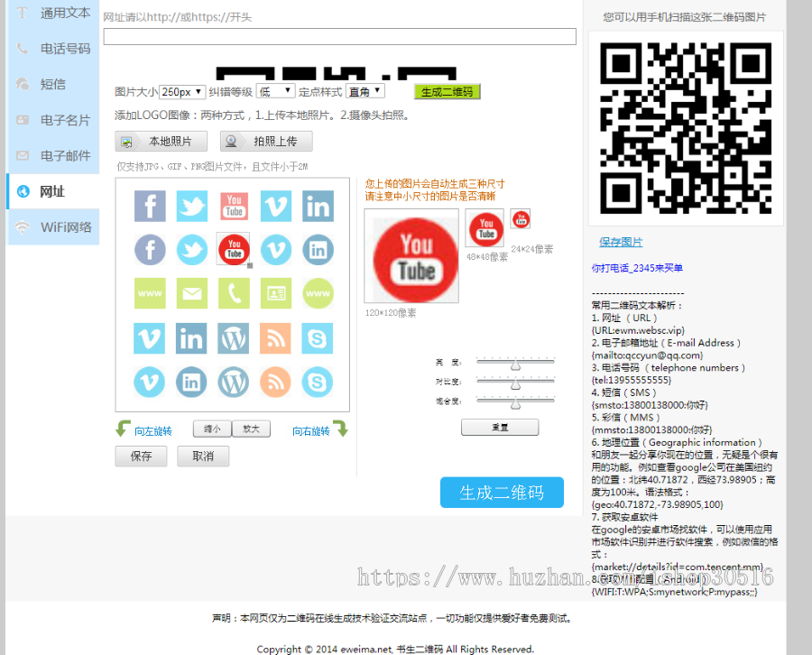
Task: Select the telephone handset icon
Action: coord(234,293)
